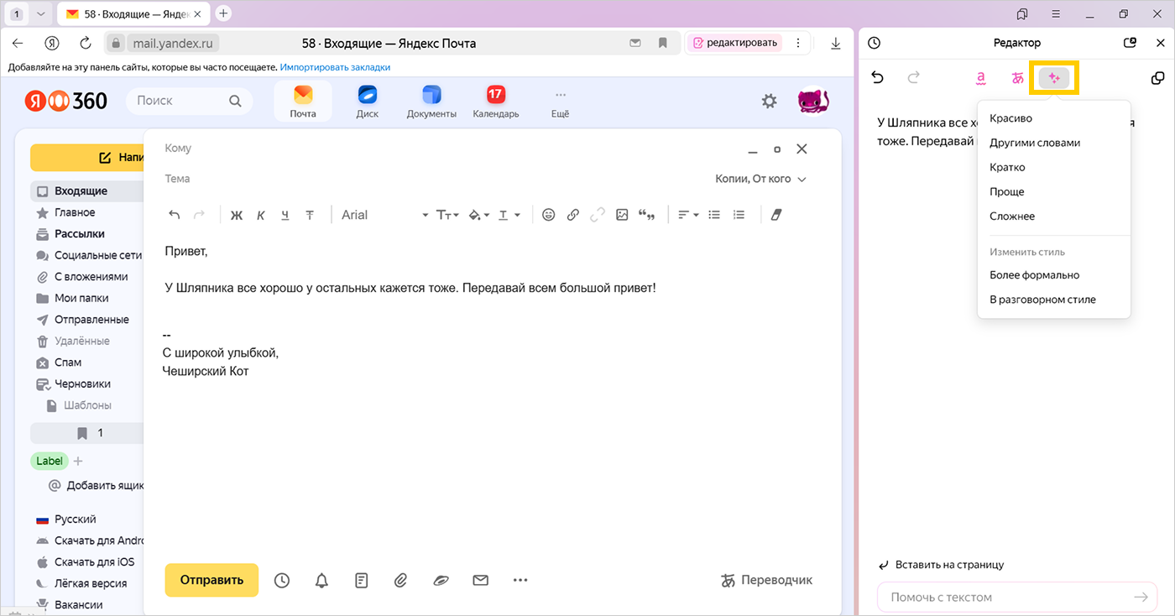
Task: Select Кратко from rewrite menu
Action: pyautogui.click(x=1007, y=167)
